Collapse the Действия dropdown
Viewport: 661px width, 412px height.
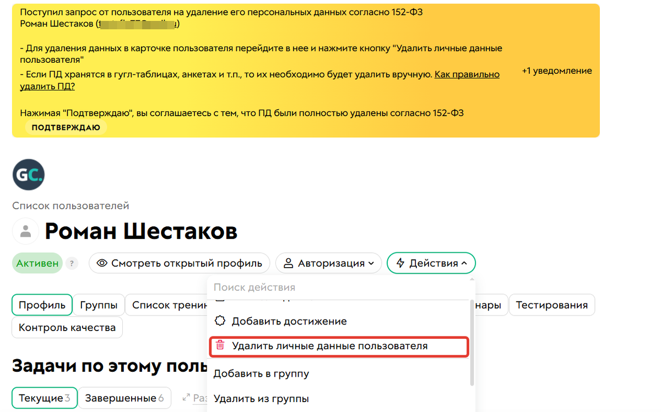coord(431,263)
